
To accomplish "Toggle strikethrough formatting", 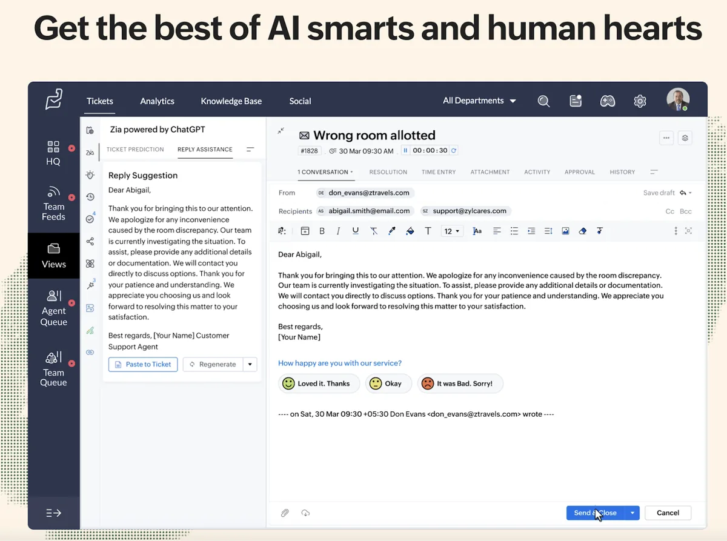I will point(374,231).
